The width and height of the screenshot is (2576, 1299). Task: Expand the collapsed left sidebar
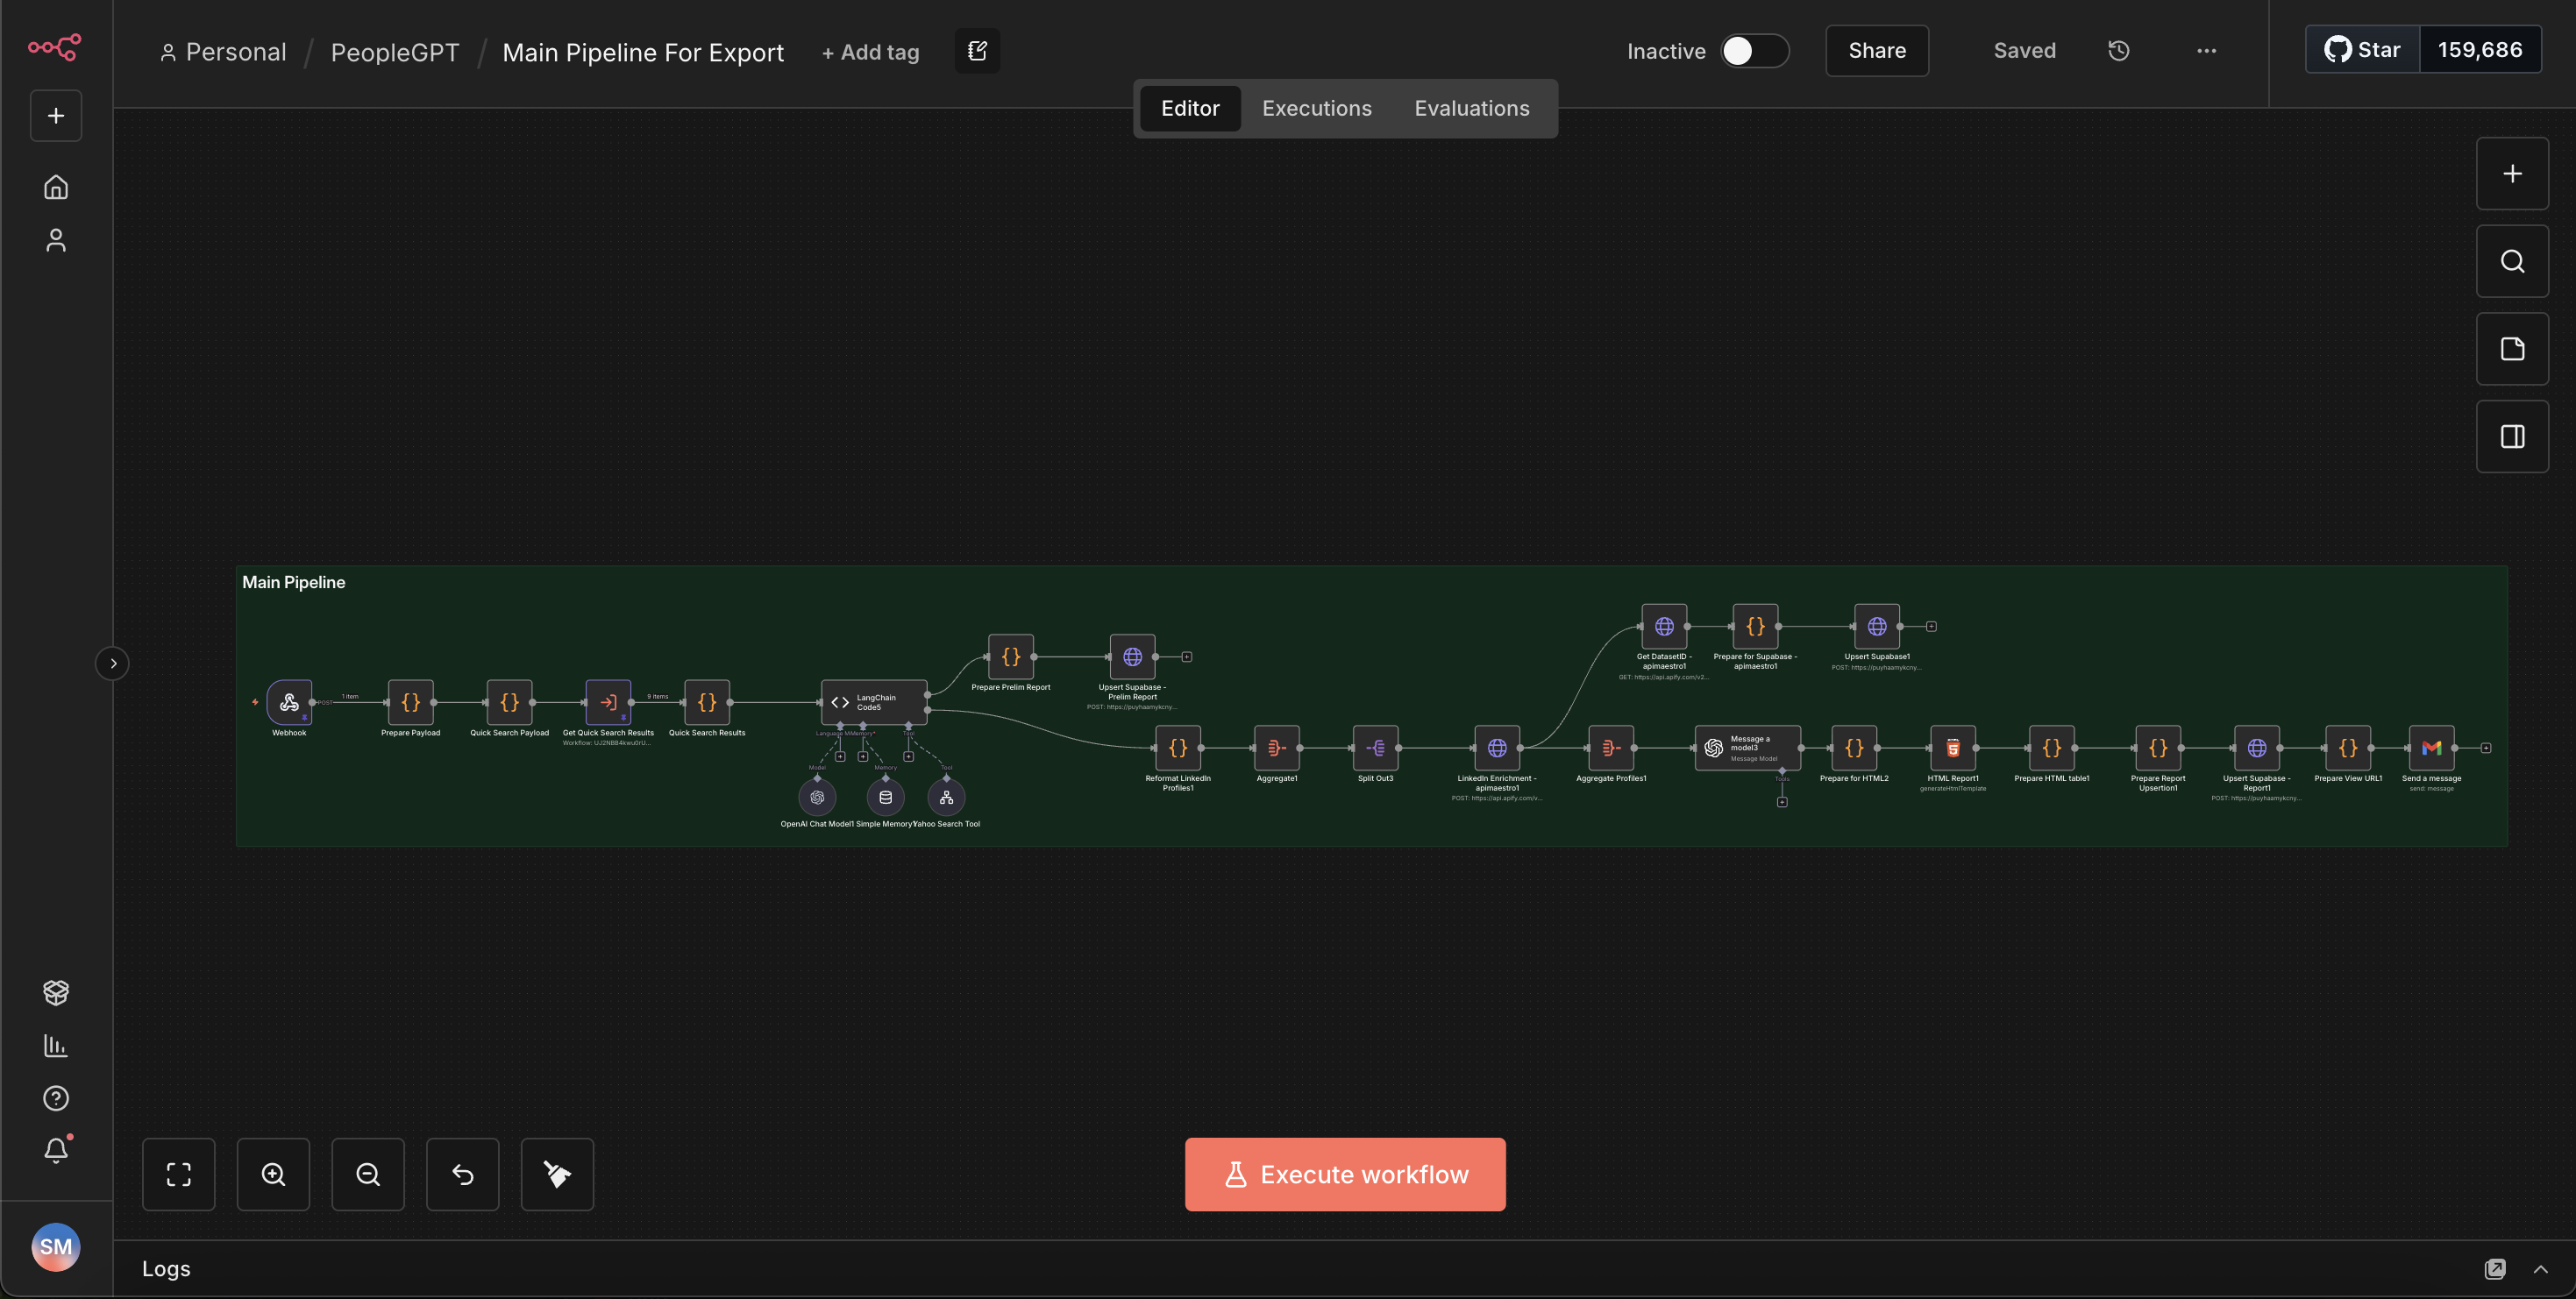point(113,663)
